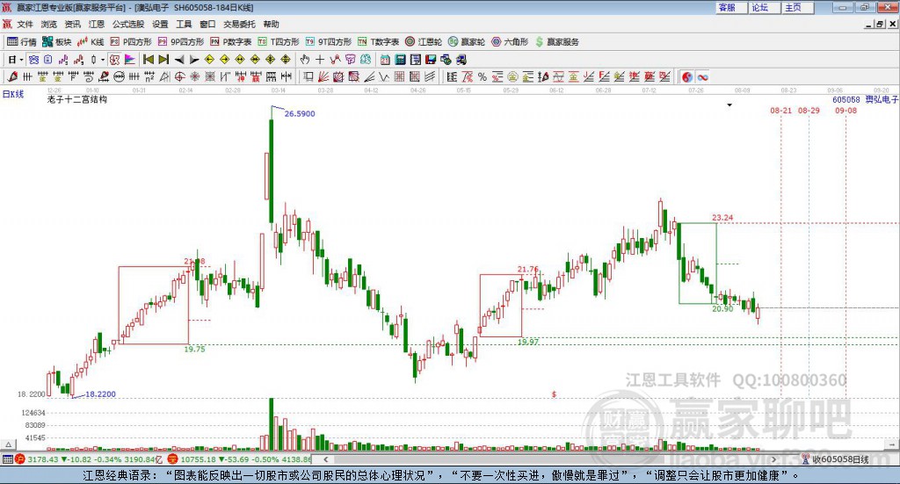Open the calculator icon in toolbar
900x484 pixels.
(x=400, y=60)
